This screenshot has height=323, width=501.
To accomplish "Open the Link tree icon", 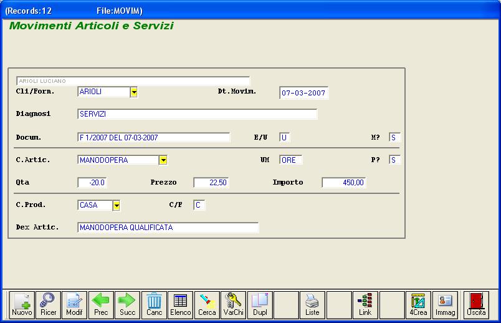I will coord(365,305).
